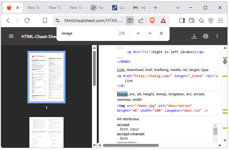Click thumbnail panel scroll down arrow
This screenshot has width=229, height=150.
click(94, 145)
